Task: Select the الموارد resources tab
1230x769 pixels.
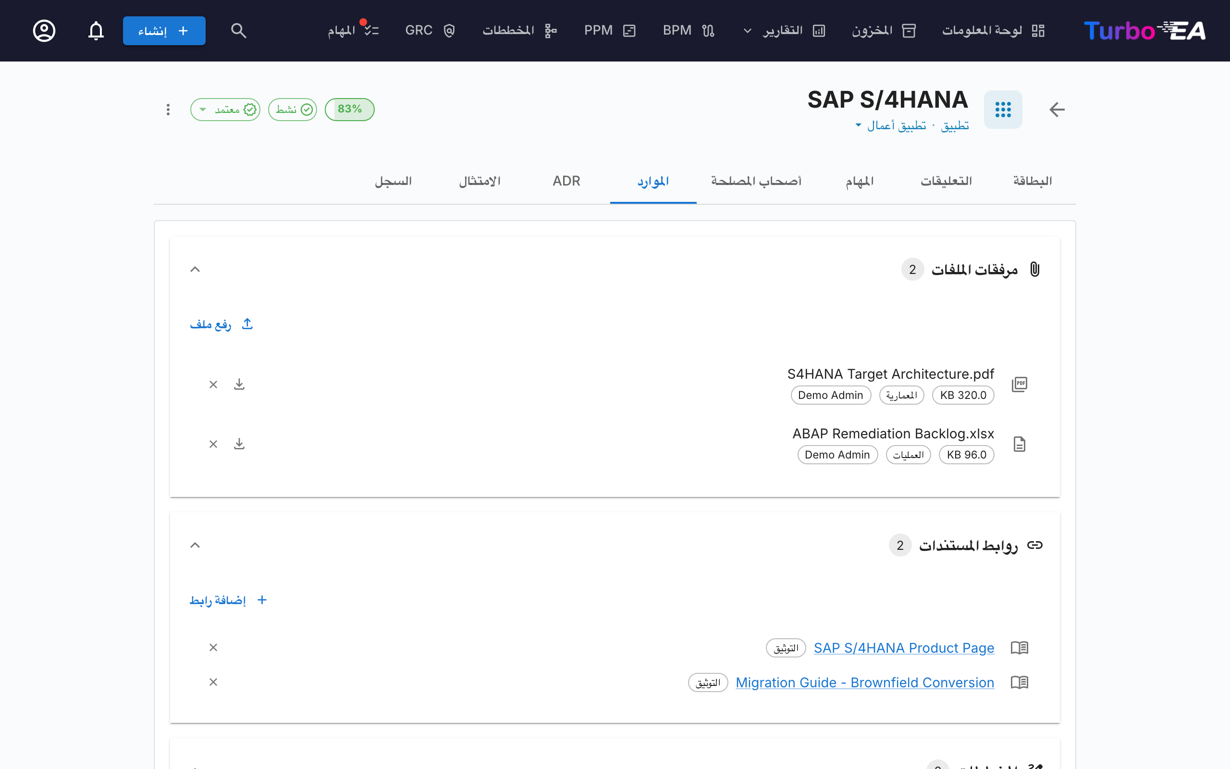Action: 653,181
